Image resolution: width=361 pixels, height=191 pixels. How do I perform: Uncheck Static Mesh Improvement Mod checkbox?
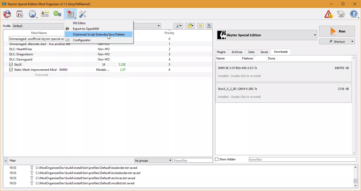pyautogui.click(x=11, y=70)
